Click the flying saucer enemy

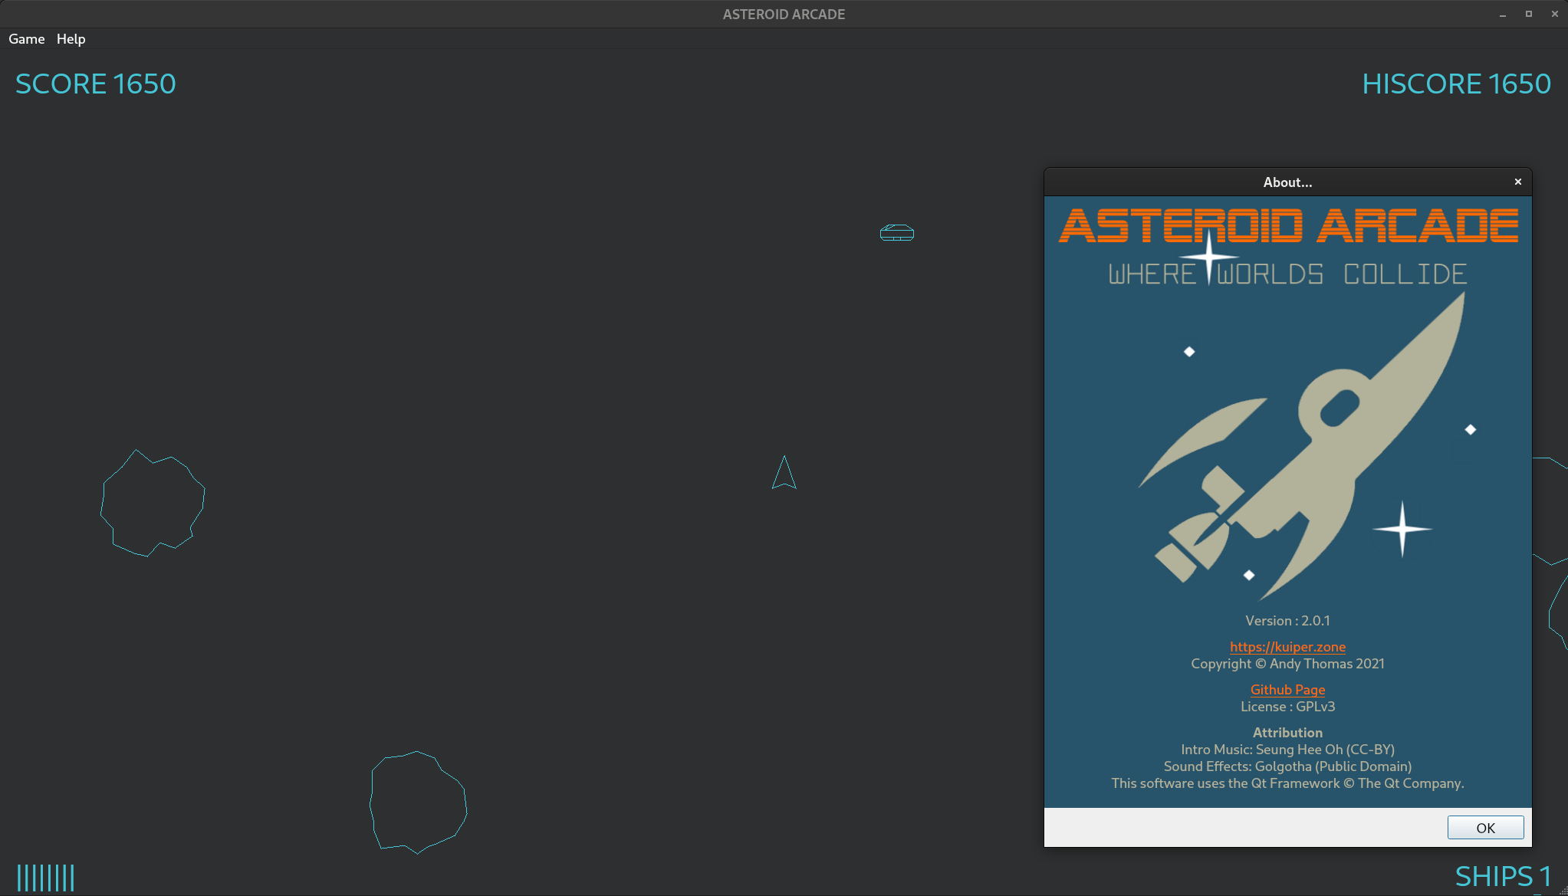896,232
